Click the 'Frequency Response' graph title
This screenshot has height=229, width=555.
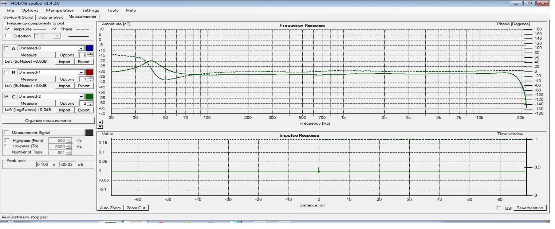302,26
